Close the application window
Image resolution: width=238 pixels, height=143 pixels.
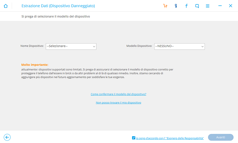point(230,6)
